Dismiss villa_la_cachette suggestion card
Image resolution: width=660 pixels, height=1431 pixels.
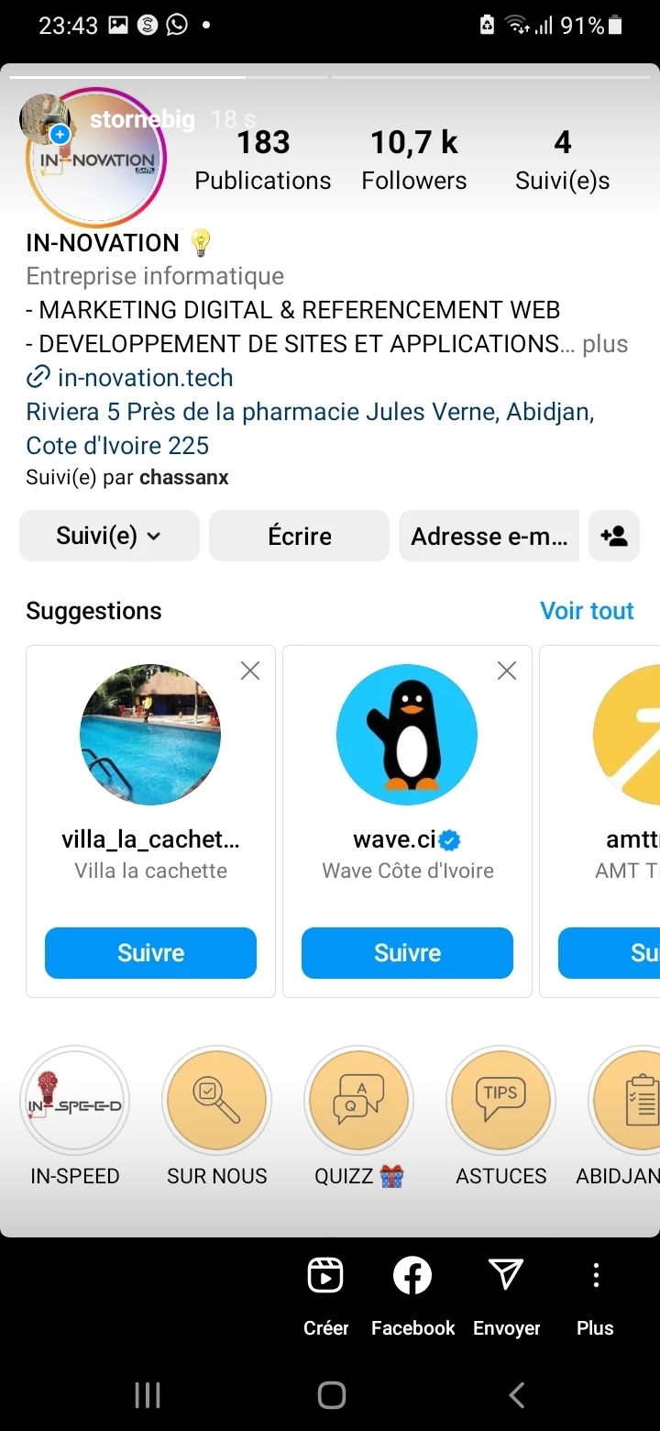click(x=249, y=671)
